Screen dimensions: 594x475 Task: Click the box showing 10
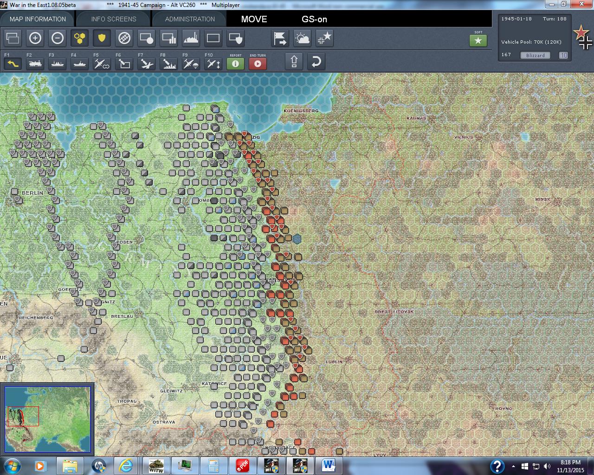tap(563, 55)
